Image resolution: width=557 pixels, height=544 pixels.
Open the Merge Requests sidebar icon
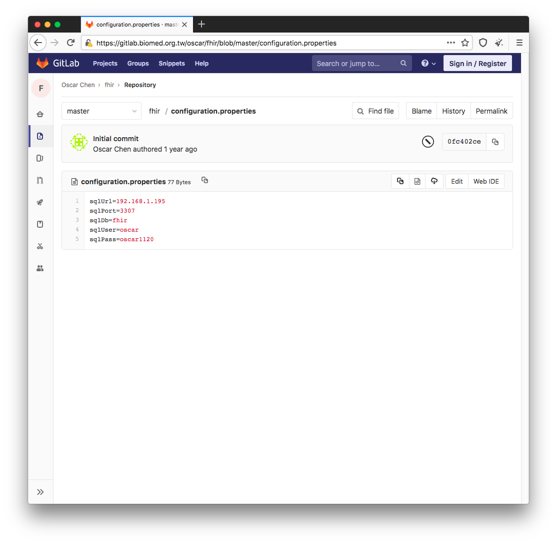(x=40, y=180)
